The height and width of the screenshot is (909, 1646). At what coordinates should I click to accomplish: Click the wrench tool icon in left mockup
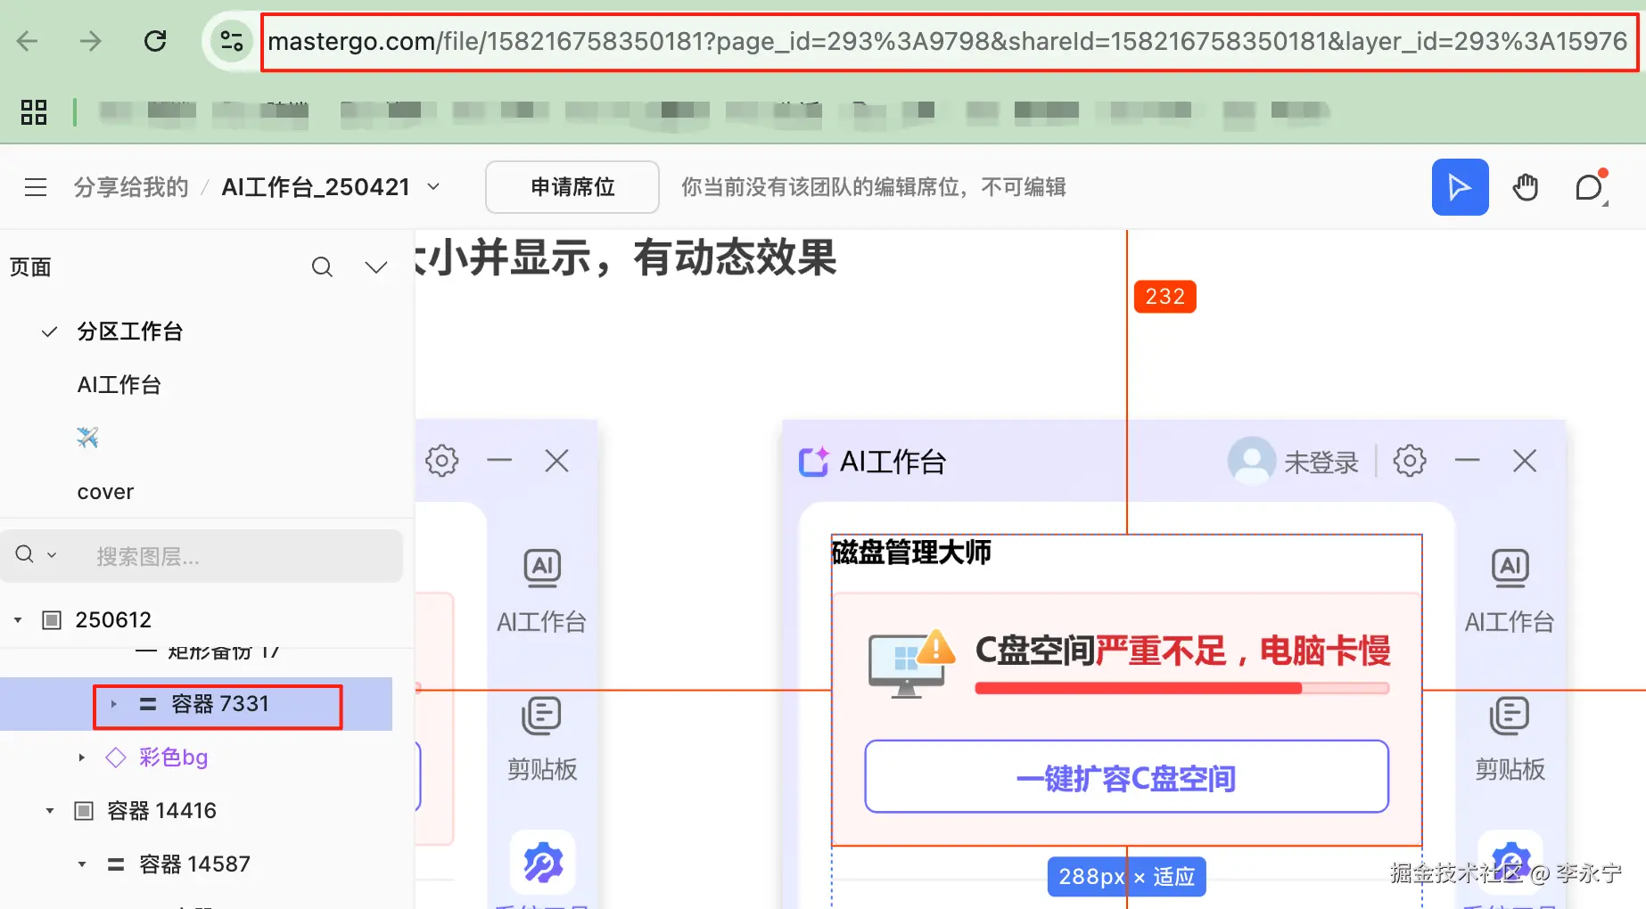pos(542,863)
